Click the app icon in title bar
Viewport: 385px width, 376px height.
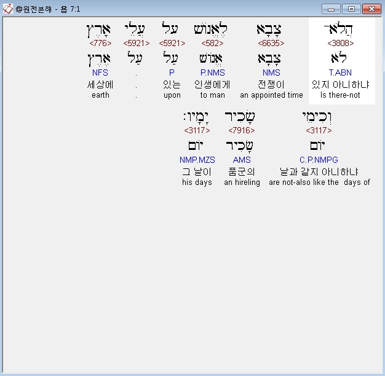click(x=7, y=9)
